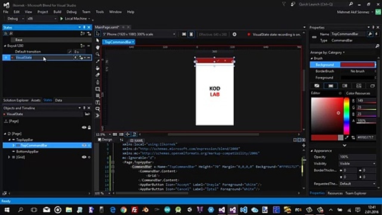The width and height of the screenshot is (382, 215).
Task: Open the Debug configuration dropdown
Action: pos(16,19)
